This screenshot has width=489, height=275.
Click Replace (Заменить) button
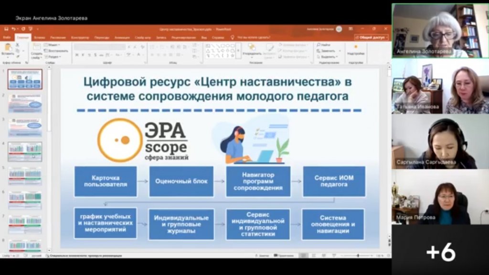coord(328,51)
